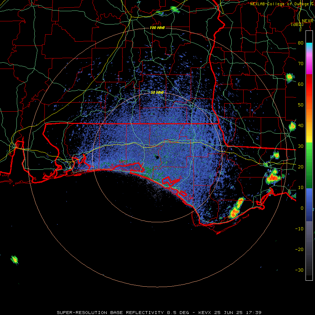Click the -30 value on dBZ scale

299,270
